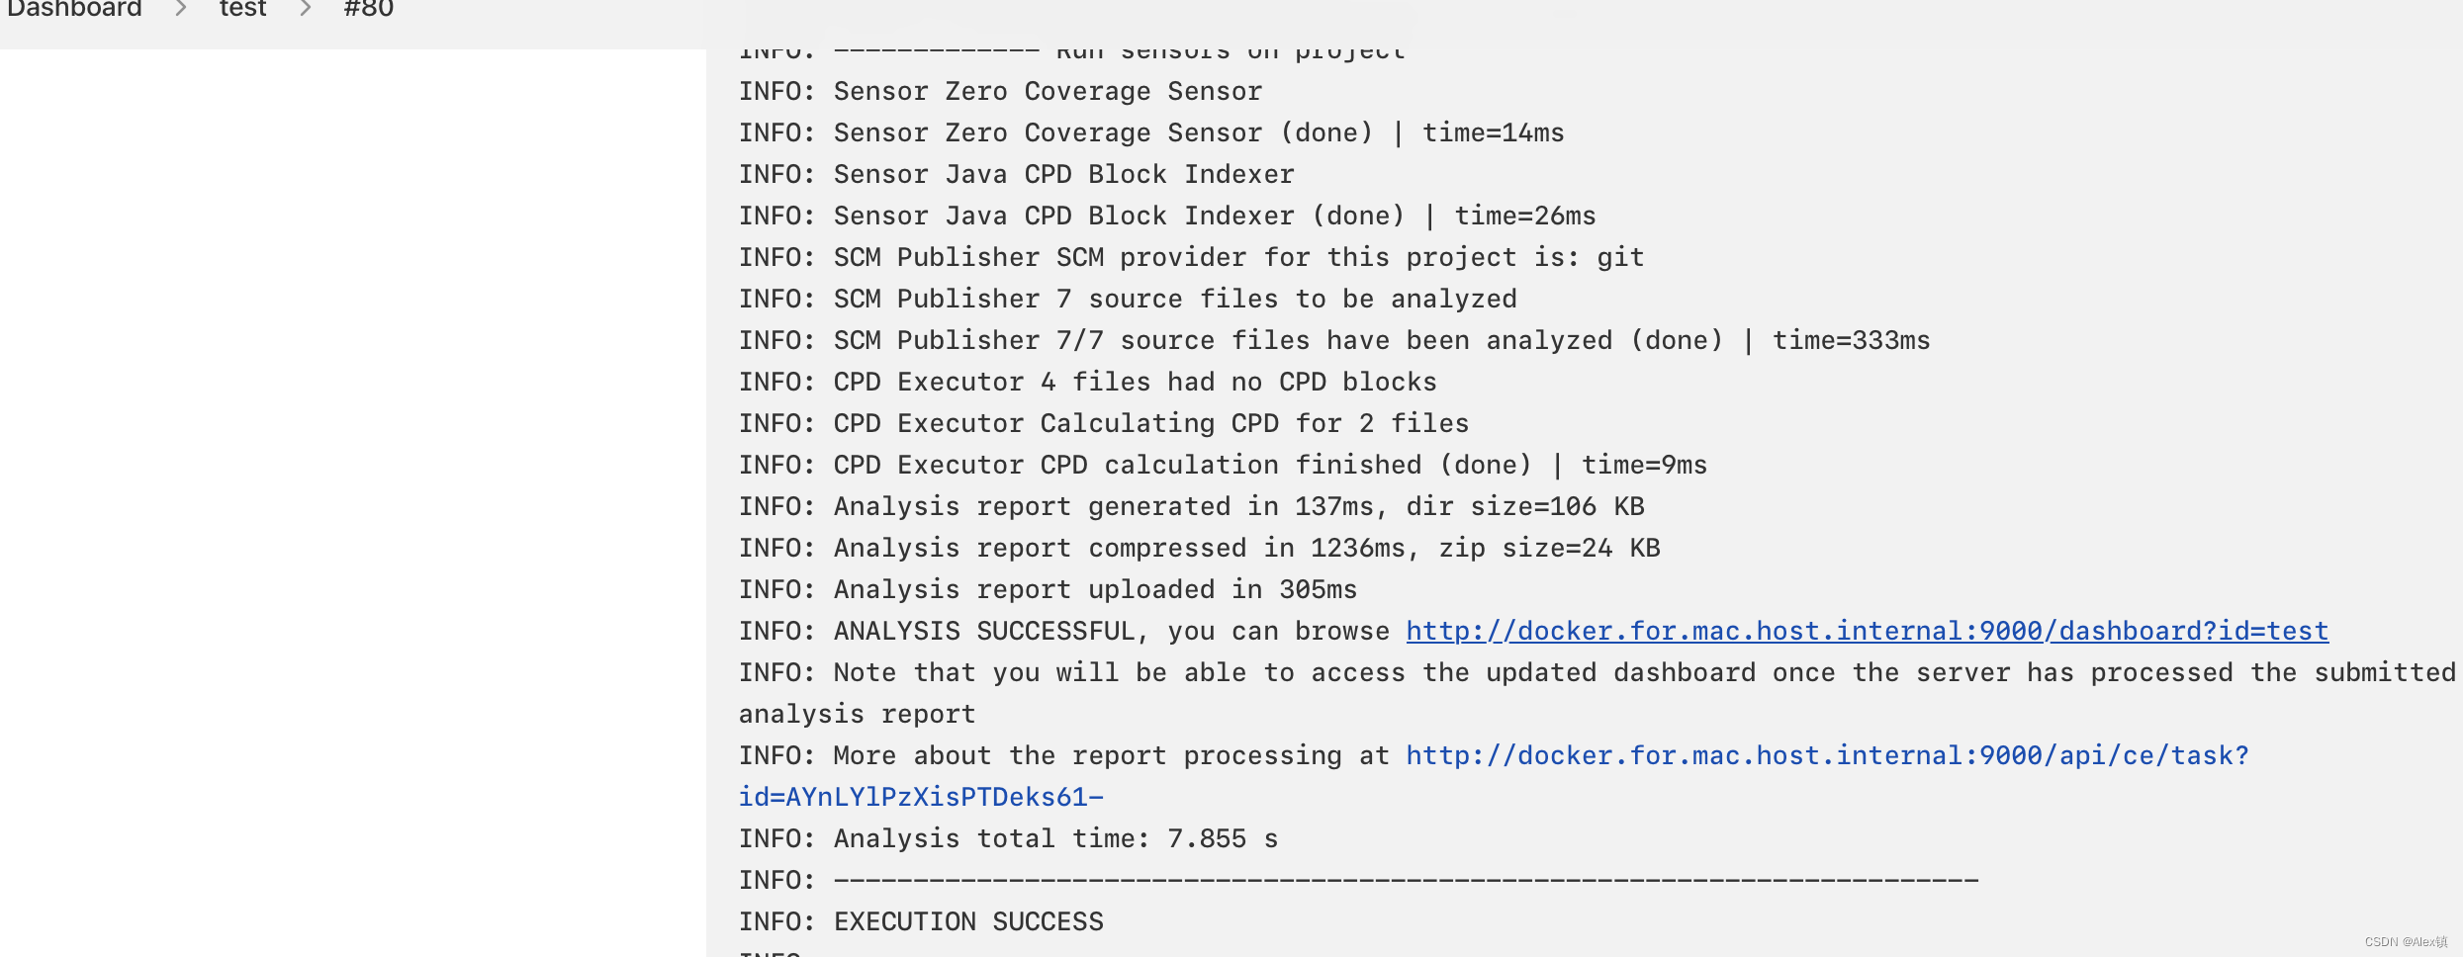Click 'Analysis report generated in 137ms' line
Image resolution: width=2463 pixels, height=957 pixels.
coord(1191,506)
